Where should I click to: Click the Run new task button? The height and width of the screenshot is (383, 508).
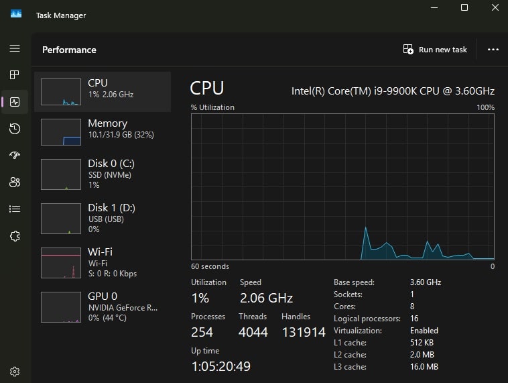435,50
